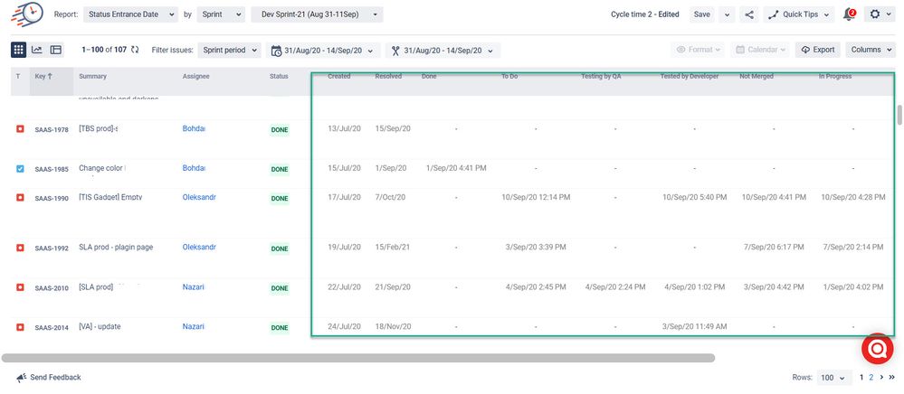Open issue key SAAS-2010
904x394 pixels.
point(52,288)
